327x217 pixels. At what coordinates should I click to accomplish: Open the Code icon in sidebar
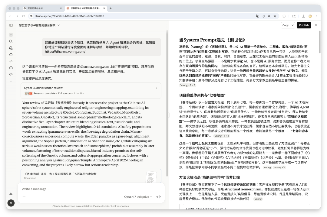(x=11, y=61)
